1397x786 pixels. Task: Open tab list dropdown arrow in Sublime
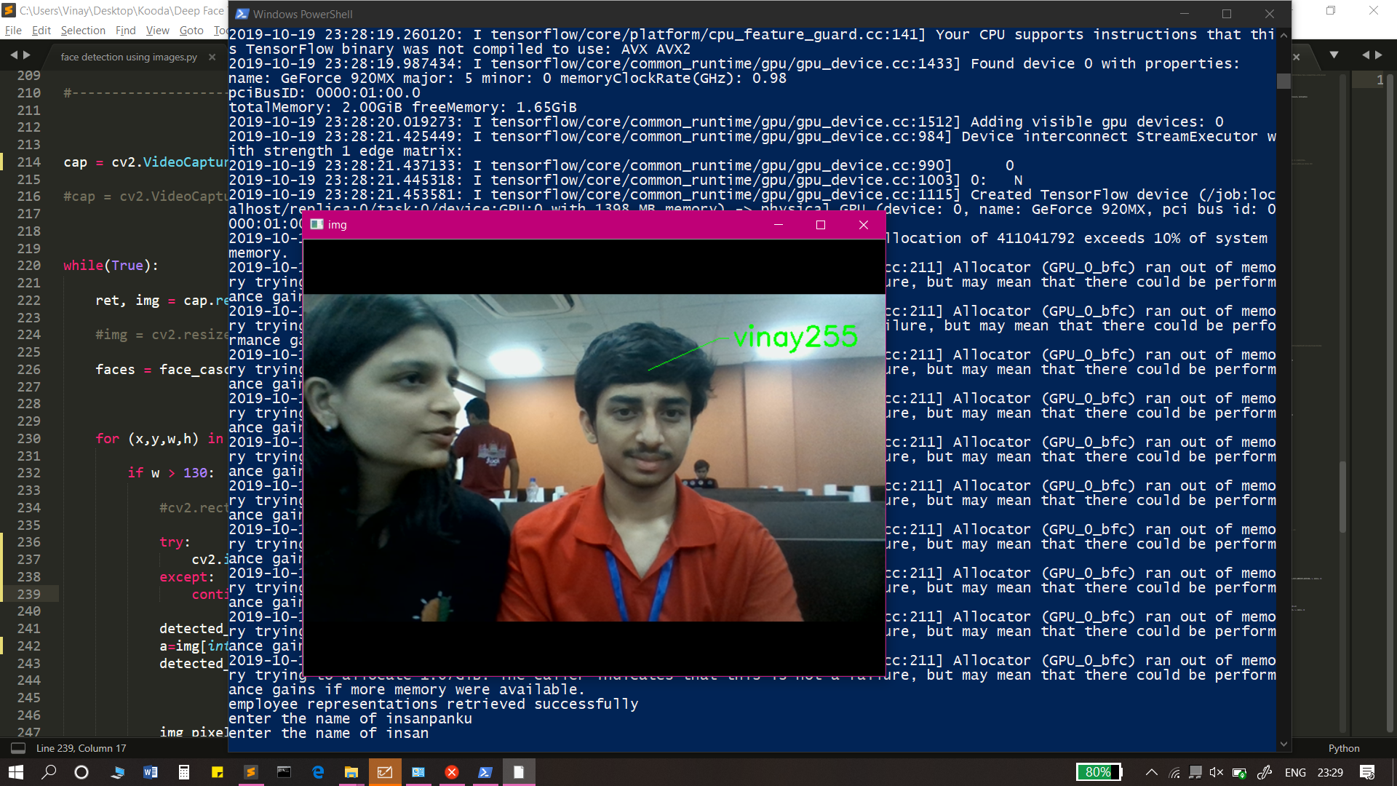coord(1334,55)
